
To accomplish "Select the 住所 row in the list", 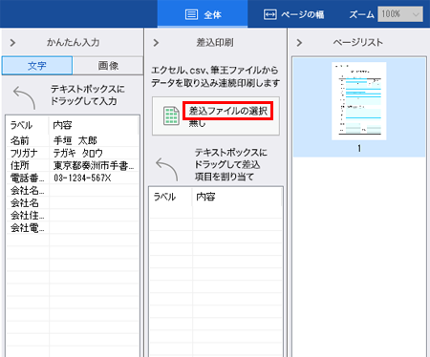I will [73, 165].
